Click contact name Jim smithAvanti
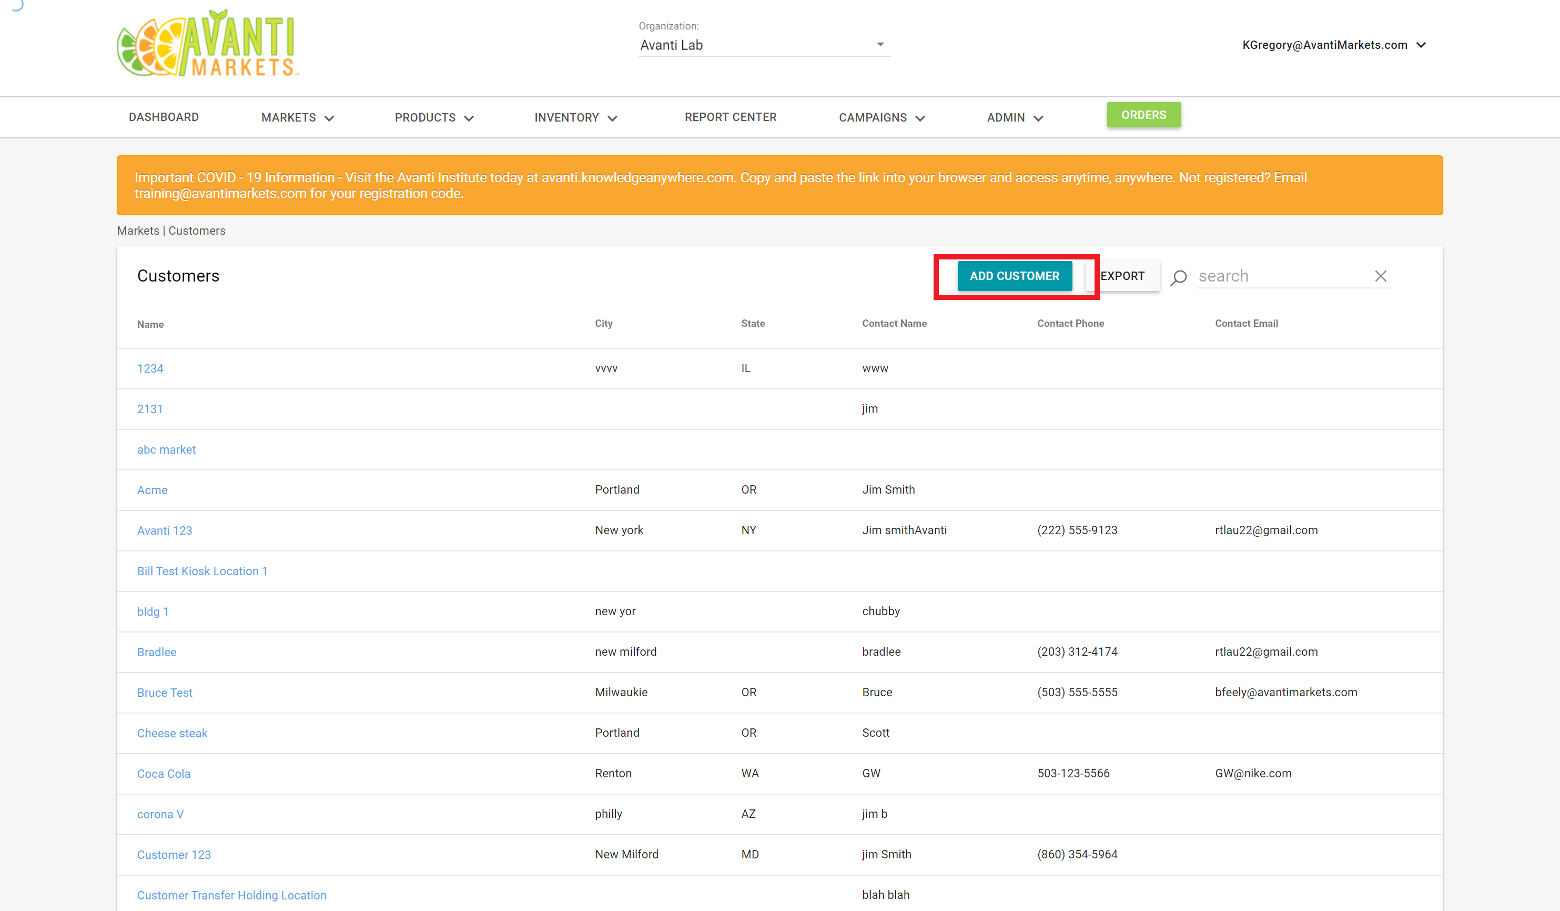 pyautogui.click(x=905, y=530)
